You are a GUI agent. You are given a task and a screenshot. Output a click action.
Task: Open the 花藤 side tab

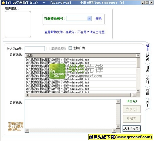pos(147,92)
